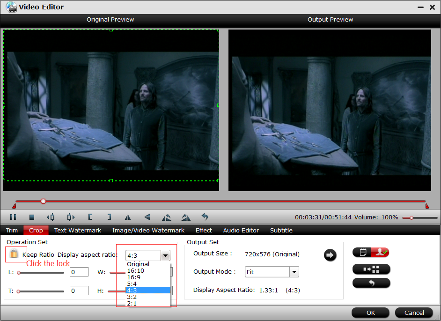Choose 2:1 aspect ratio option
This screenshot has height=321, width=441.
point(148,303)
